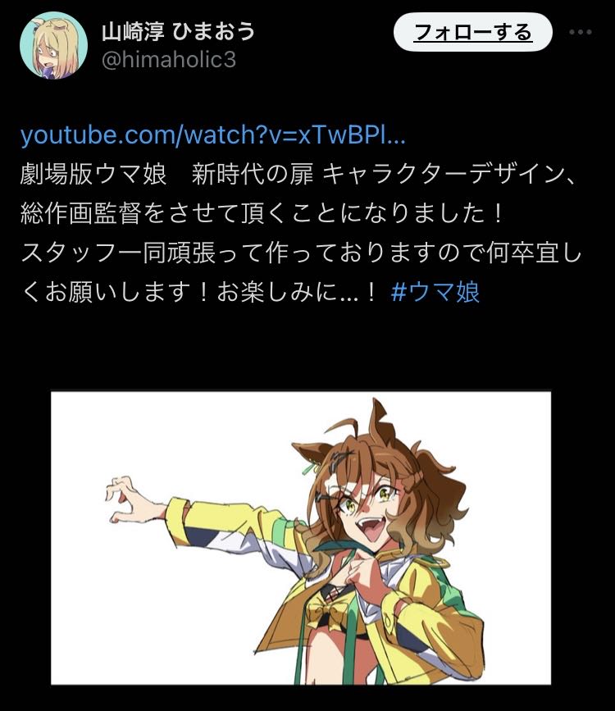The image size is (615, 711).
Task: Click the フォローする follow button
Action: (x=472, y=32)
